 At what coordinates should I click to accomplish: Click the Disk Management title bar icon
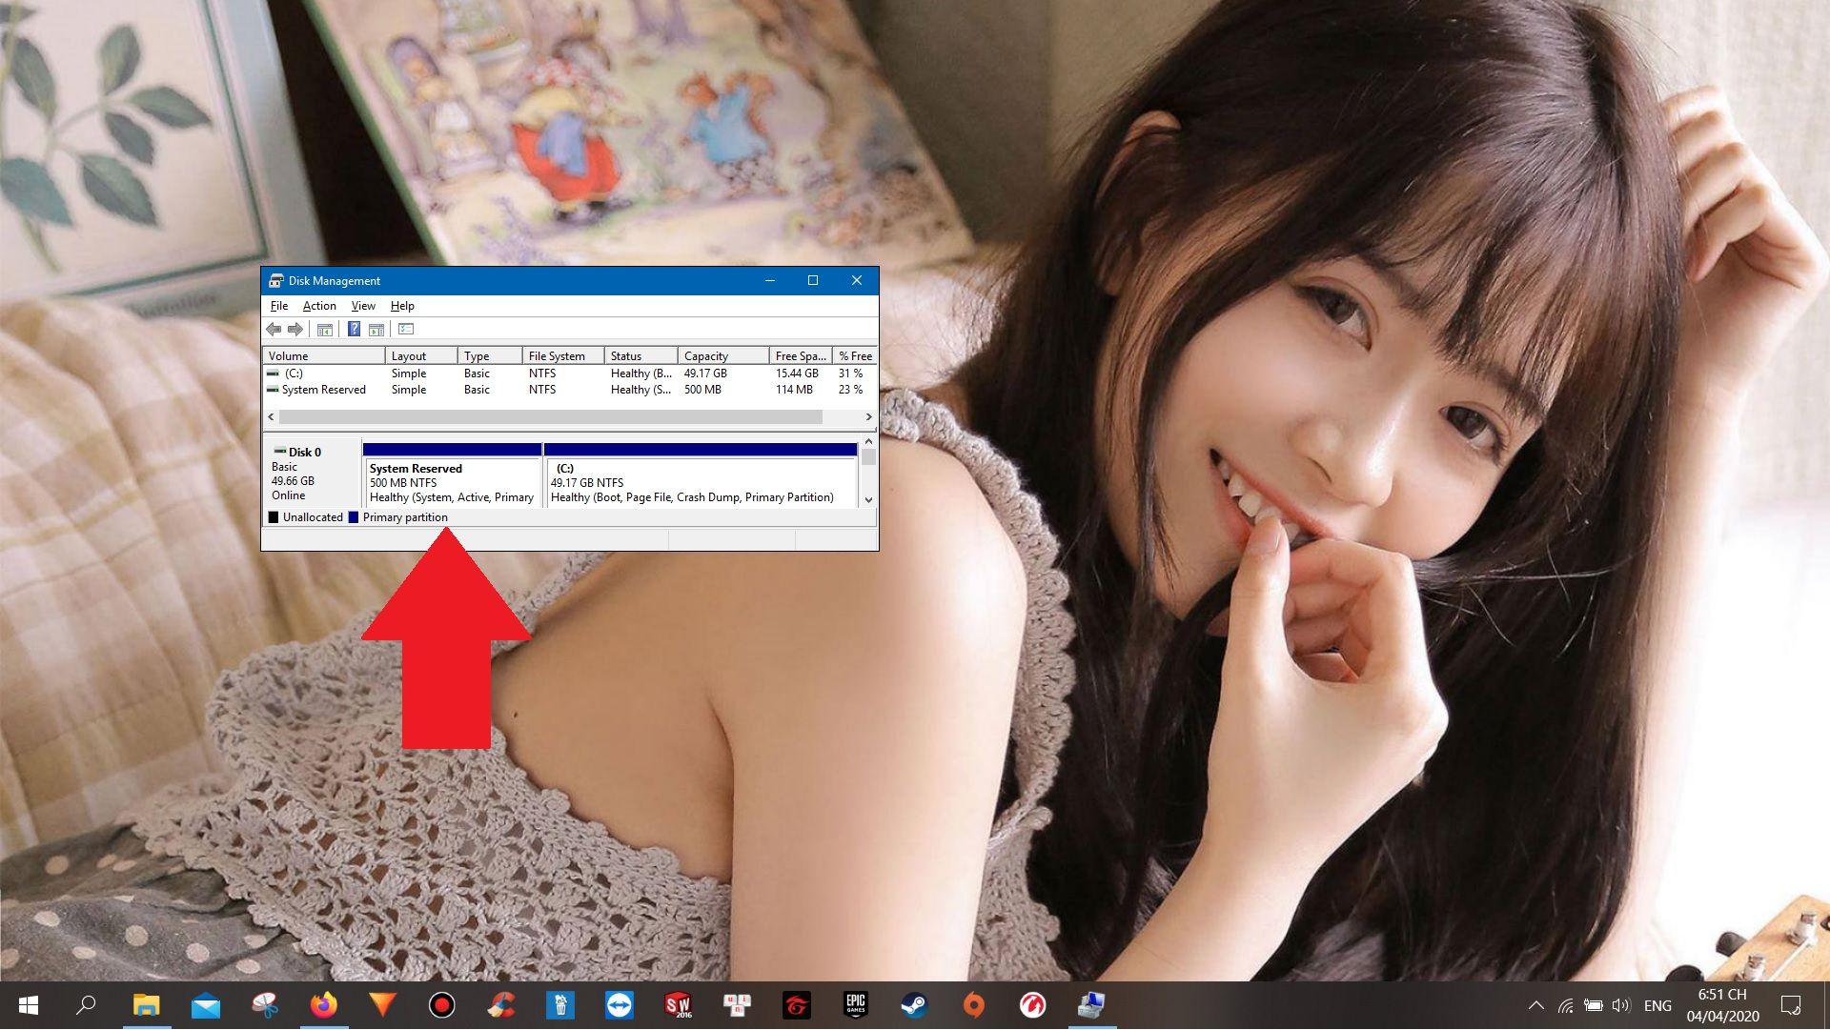click(276, 281)
